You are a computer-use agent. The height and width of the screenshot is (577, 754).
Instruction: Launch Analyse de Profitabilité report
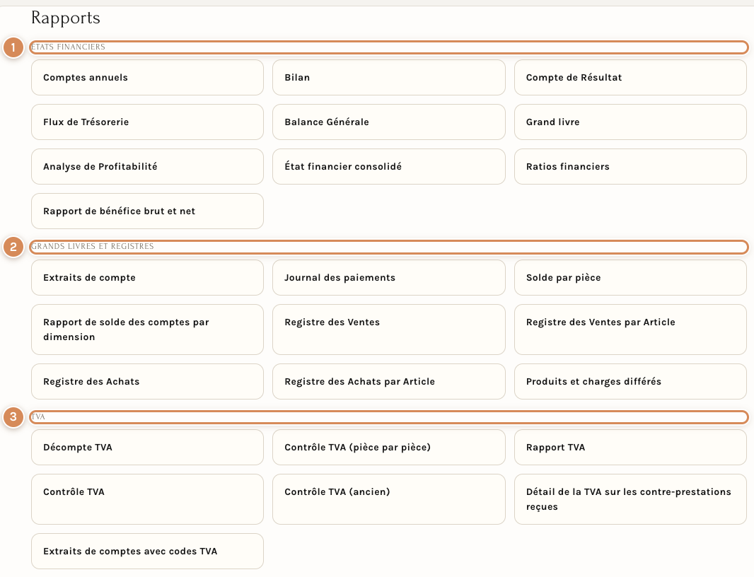147,166
